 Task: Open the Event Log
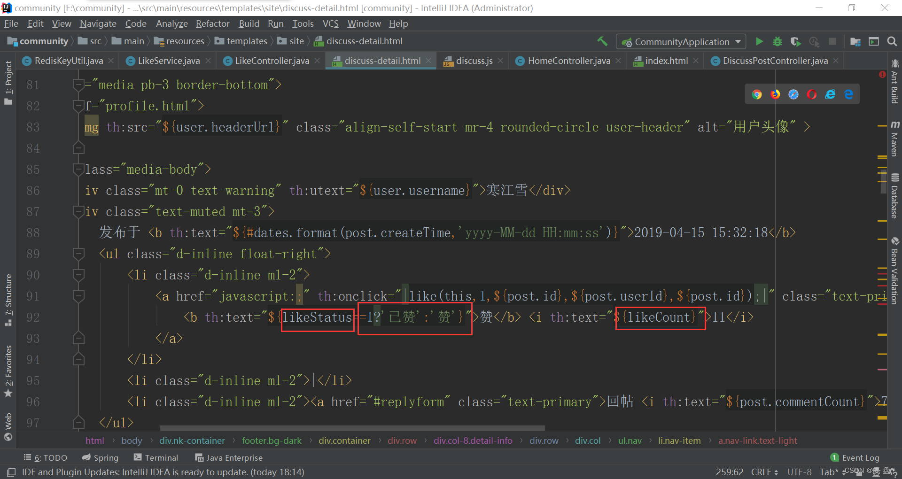[x=855, y=458]
